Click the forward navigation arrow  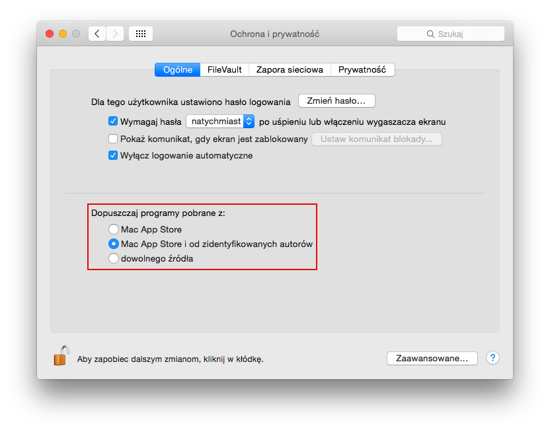[115, 34]
